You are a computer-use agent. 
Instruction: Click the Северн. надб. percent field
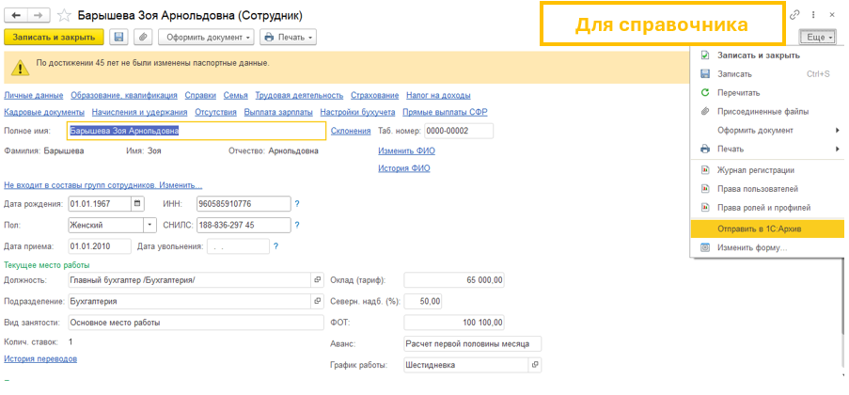coord(423,301)
